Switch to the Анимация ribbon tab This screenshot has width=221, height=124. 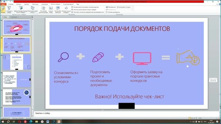point(45,4)
